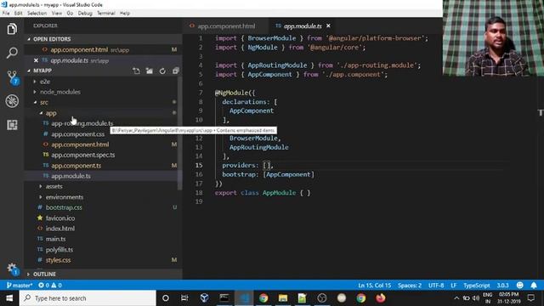Open the View menu
This screenshot has width=544, height=306.
pos(57,14)
